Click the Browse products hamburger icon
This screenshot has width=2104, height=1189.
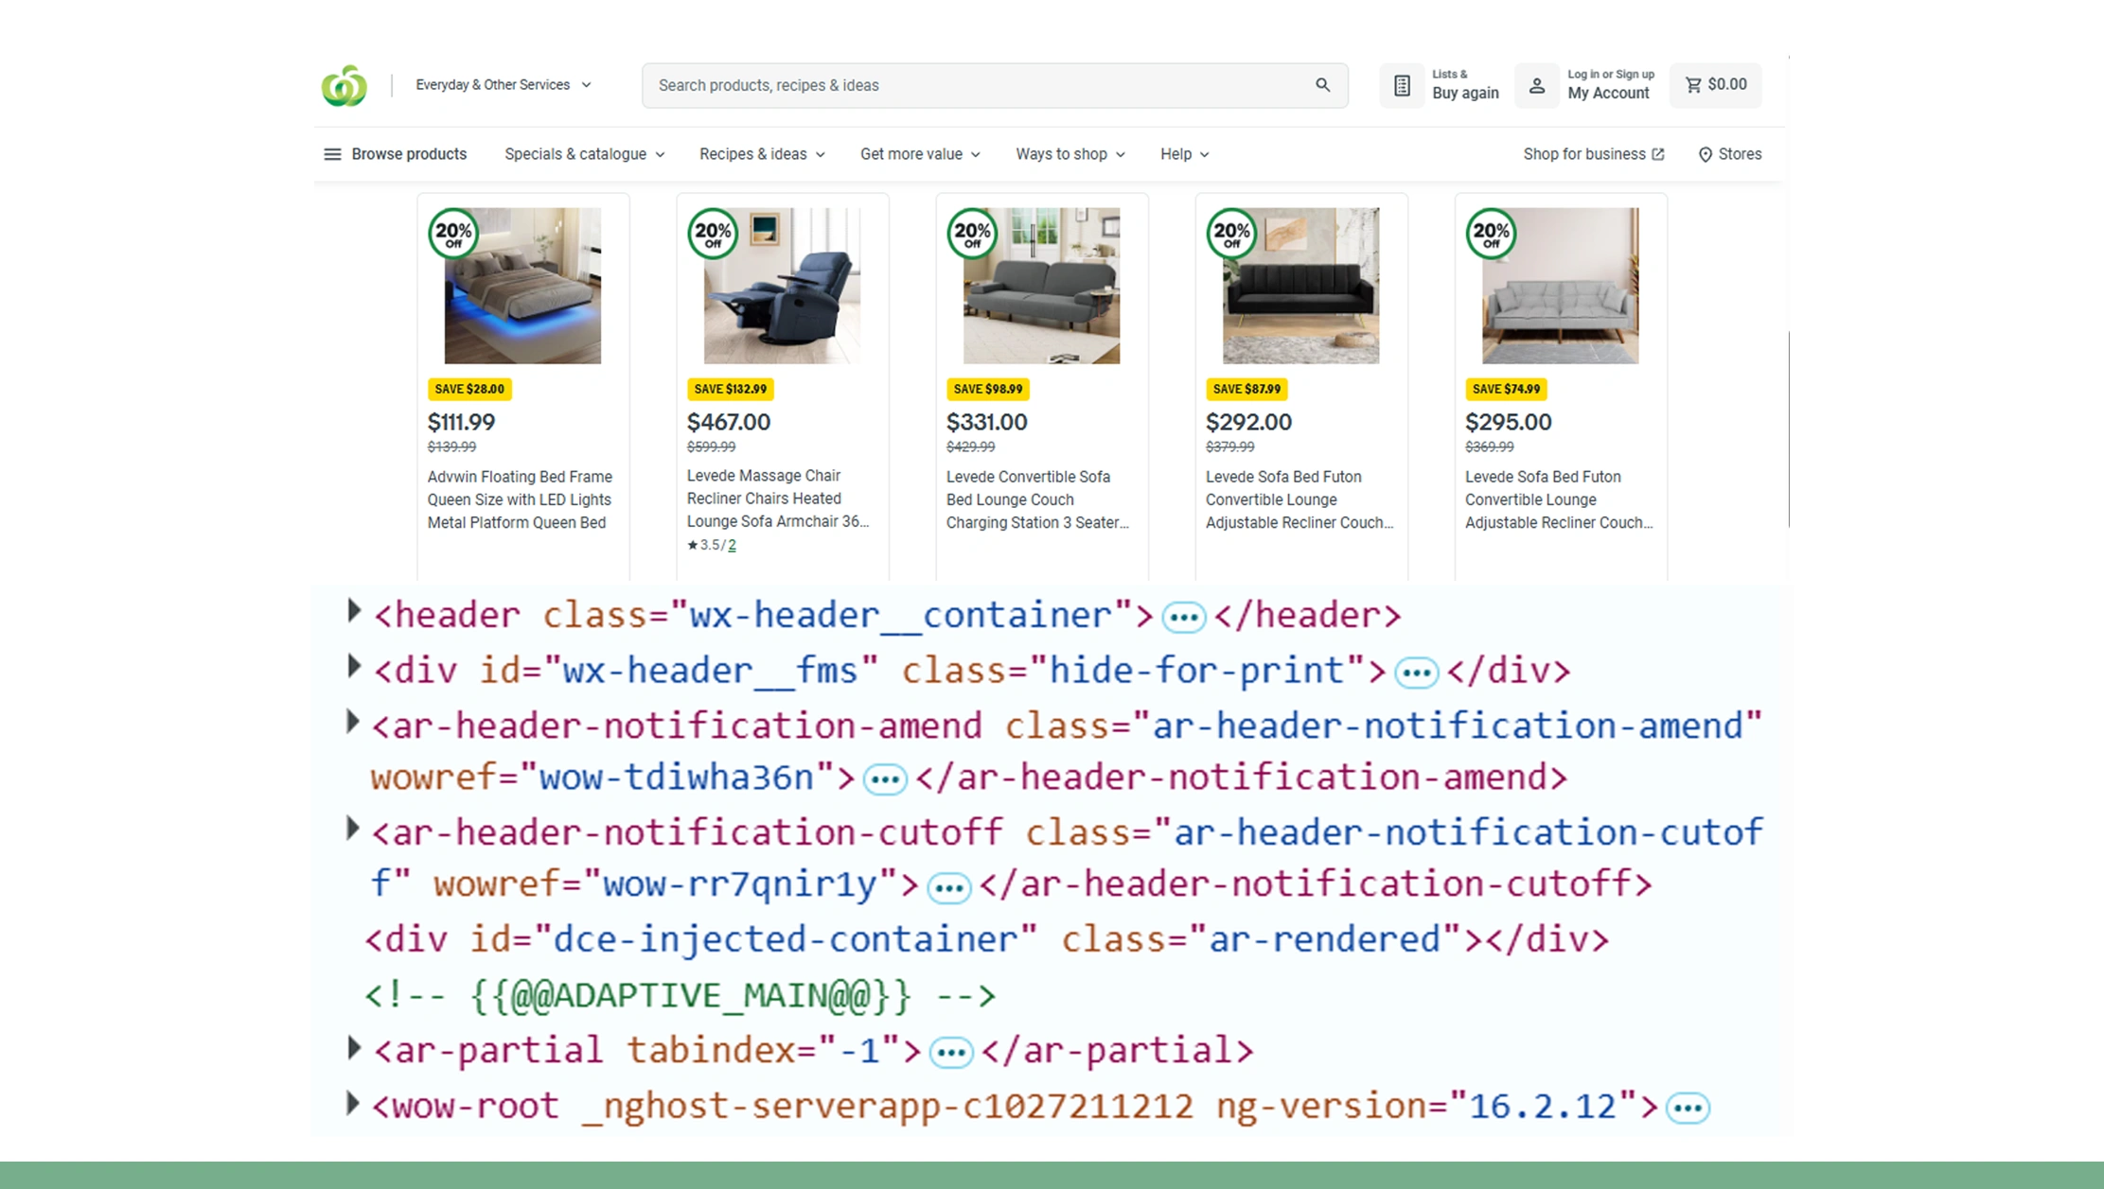click(332, 154)
